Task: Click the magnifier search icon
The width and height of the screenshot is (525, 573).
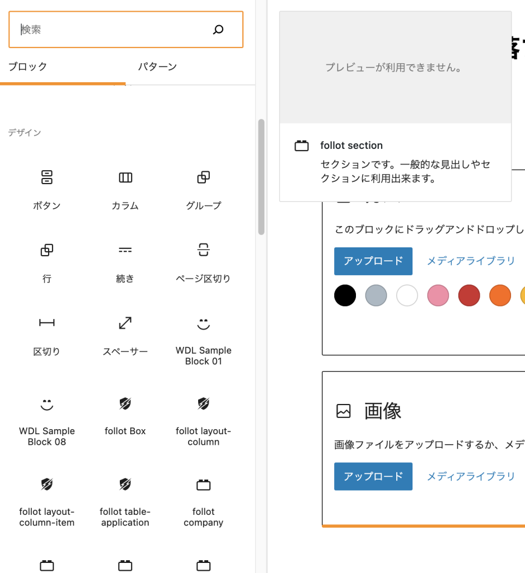Action: [x=218, y=30]
